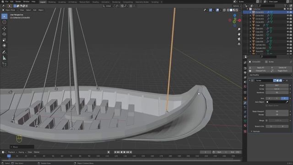Open the Object Data green triangle tab
Screen dimensions: 293x165
click(x=245, y=121)
